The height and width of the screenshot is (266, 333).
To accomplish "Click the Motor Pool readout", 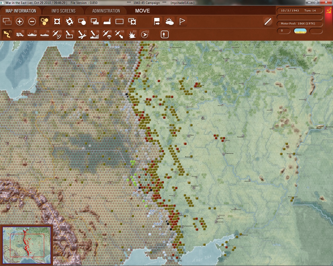I will (298, 24).
